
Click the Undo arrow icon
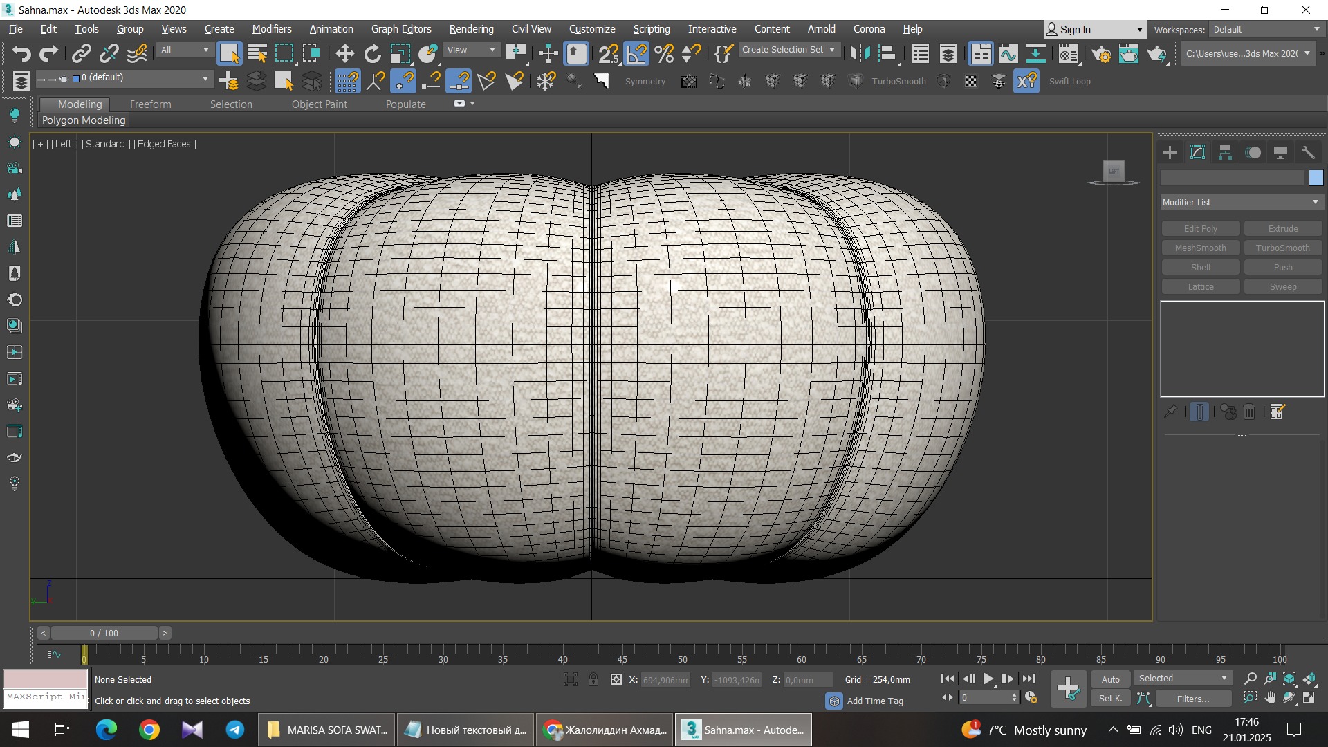21,53
